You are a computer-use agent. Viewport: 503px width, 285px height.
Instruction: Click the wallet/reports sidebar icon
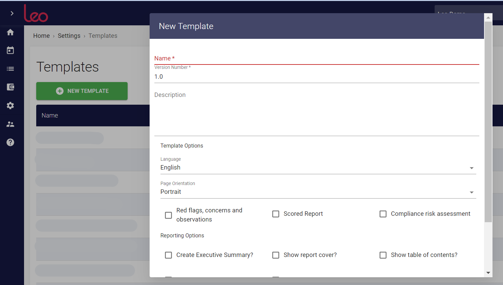point(10,87)
